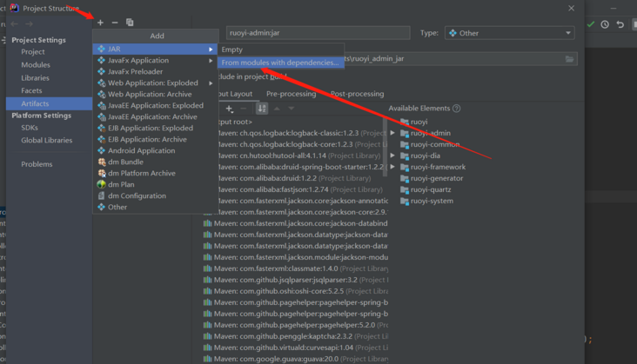Open the Available Elements help icon
The width and height of the screenshot is (637, 364).
pyautogui.click(x=457, y=109)
